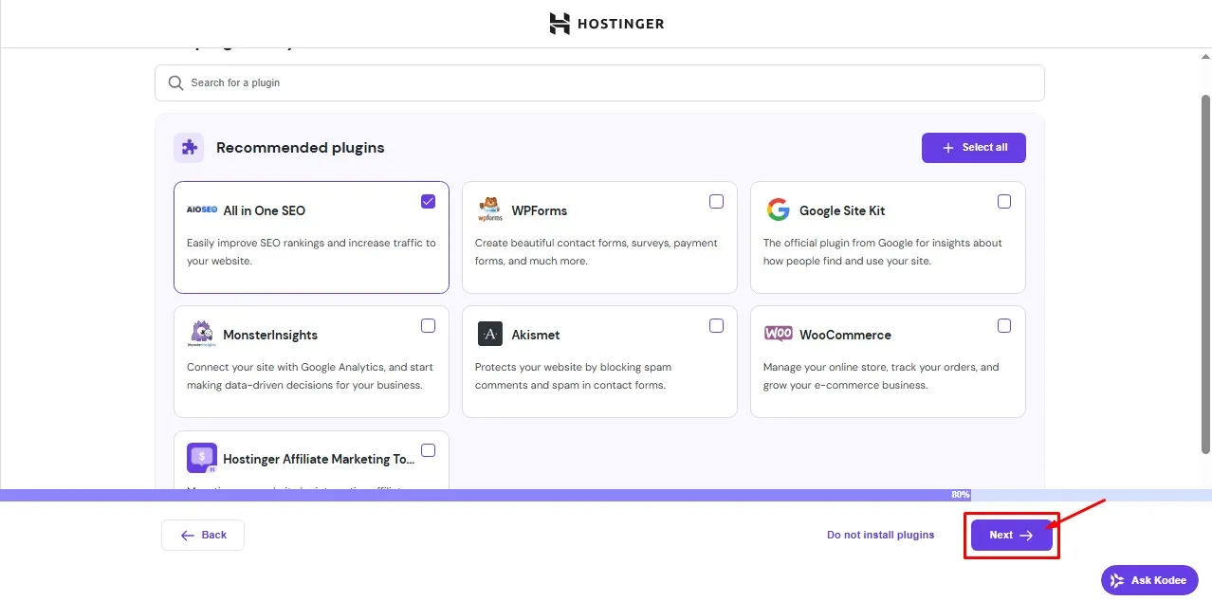Click the Select all button
The width and height of the screenshot is (1212, 601).
coord(973,147)
